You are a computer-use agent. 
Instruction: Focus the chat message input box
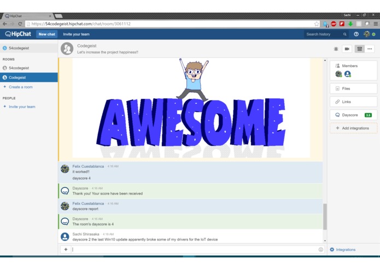coord(195,249)
